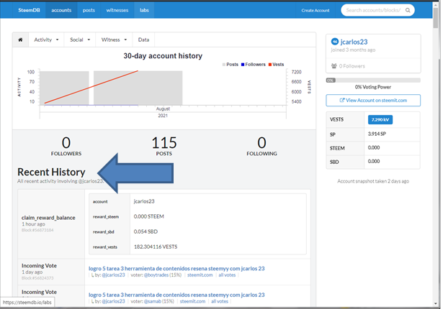Click the Create Account link
Image resolution: width=443 pixels, height=309 pixels.
316,11
